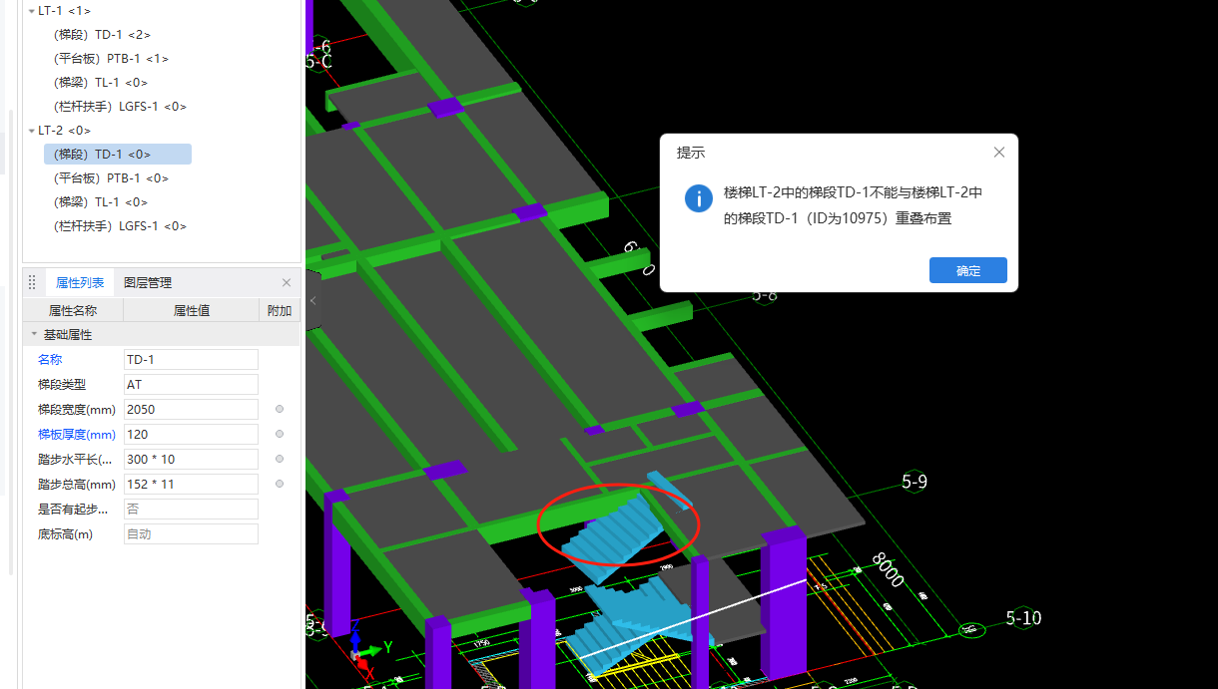Click the blue info icon in the 提示 dialog
Viewport: 1218px width, 689px height.
click(x=699, y=197)
